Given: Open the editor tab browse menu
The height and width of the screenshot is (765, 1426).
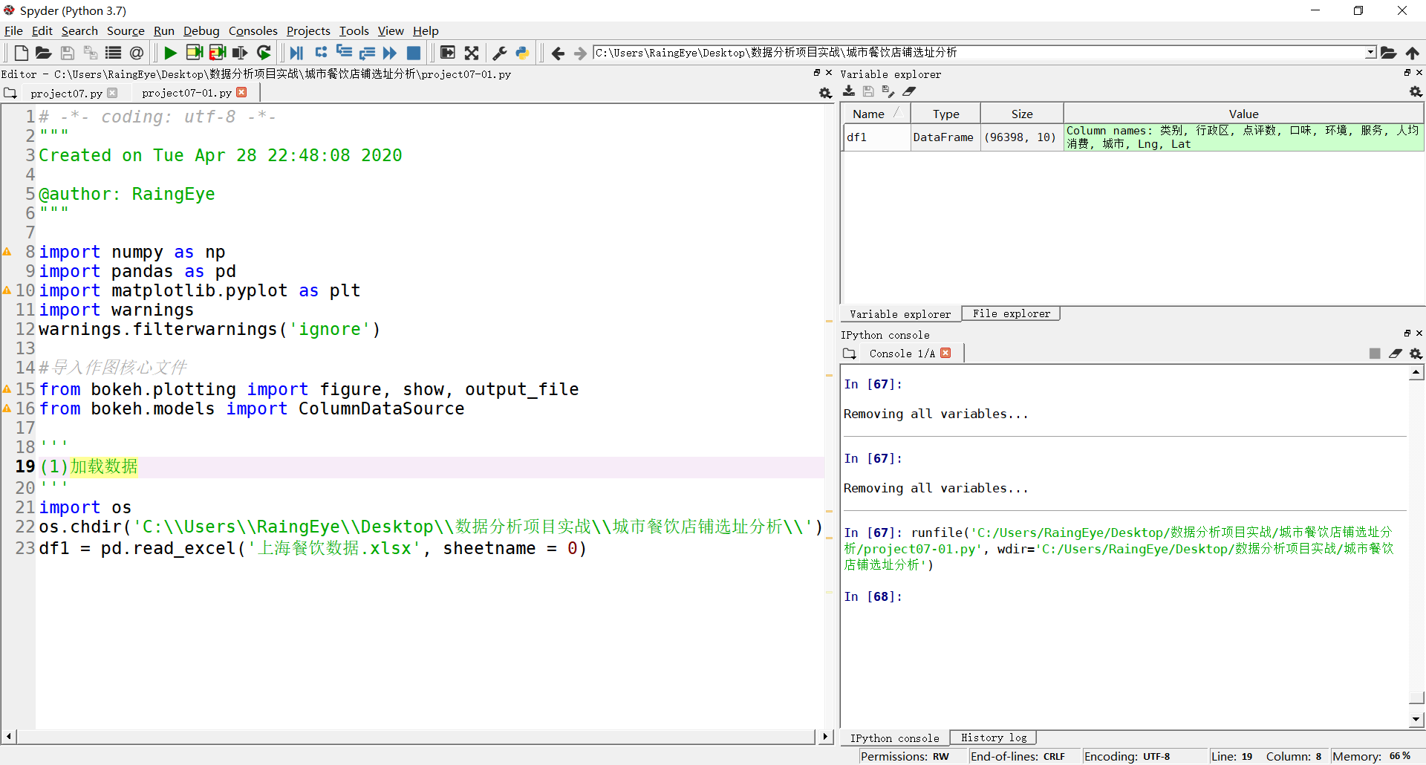Looking at the screenshot, I should tap(10, 93).
